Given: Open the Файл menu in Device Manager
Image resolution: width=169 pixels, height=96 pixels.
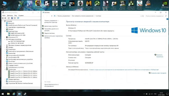Looking at the screenshot, I should pyautogui.click(x=4, y=16).
